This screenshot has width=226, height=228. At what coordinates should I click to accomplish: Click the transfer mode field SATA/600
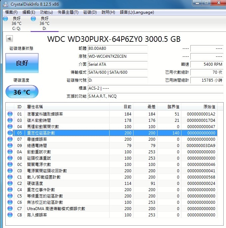[117, 72]
